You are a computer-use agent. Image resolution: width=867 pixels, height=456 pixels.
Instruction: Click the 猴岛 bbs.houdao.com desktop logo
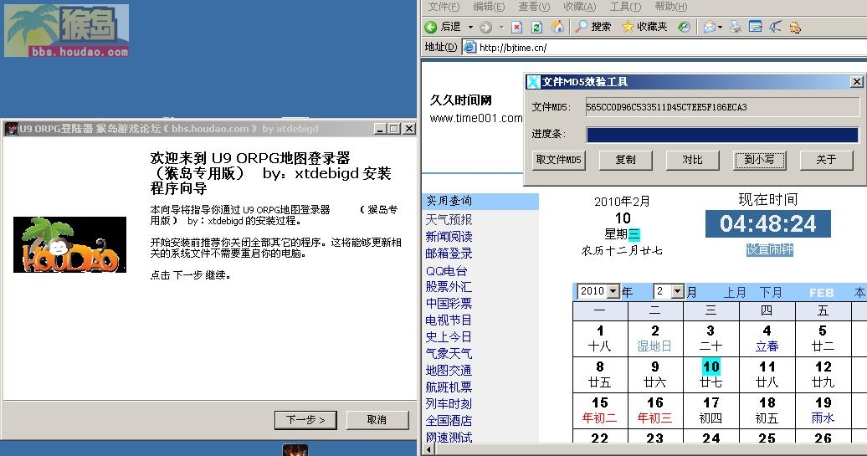[x=66, y=30]
